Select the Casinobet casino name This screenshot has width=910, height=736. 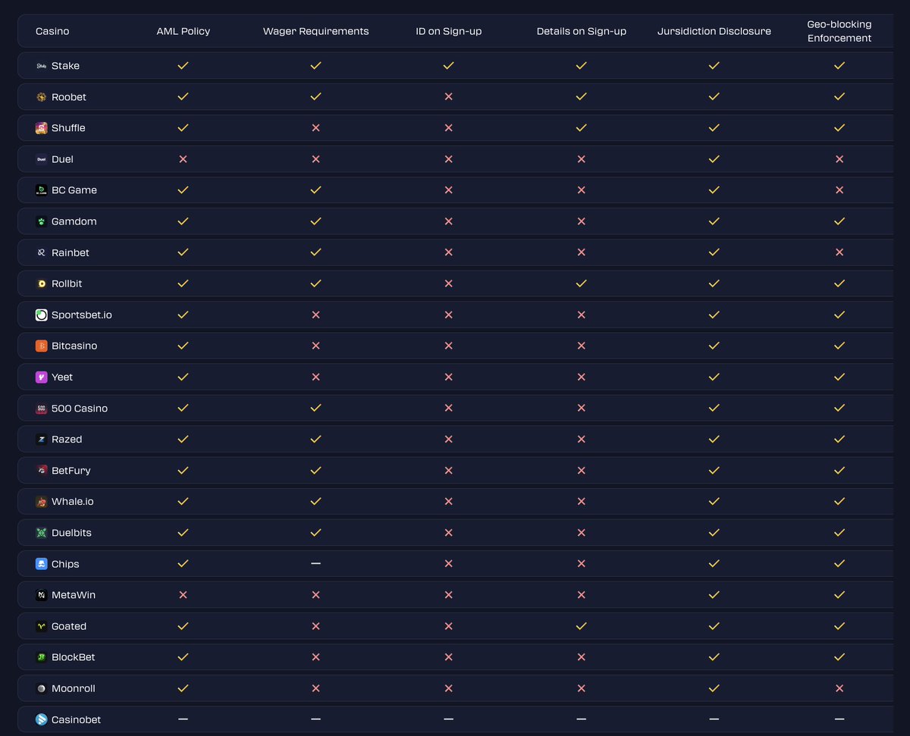(x=76, y=719)
